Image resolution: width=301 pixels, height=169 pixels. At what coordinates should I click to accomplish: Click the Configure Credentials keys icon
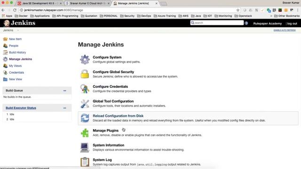(x=85, y=89)
